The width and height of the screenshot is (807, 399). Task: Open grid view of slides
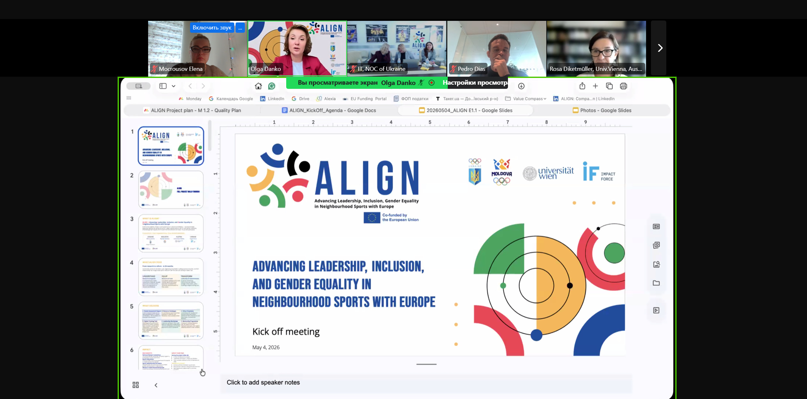coord(136,385)
